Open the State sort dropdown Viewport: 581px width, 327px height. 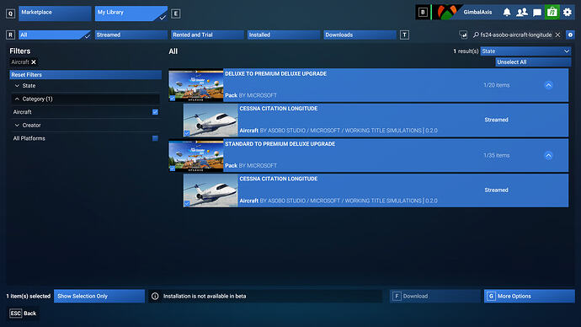click(x=525, y=51)
